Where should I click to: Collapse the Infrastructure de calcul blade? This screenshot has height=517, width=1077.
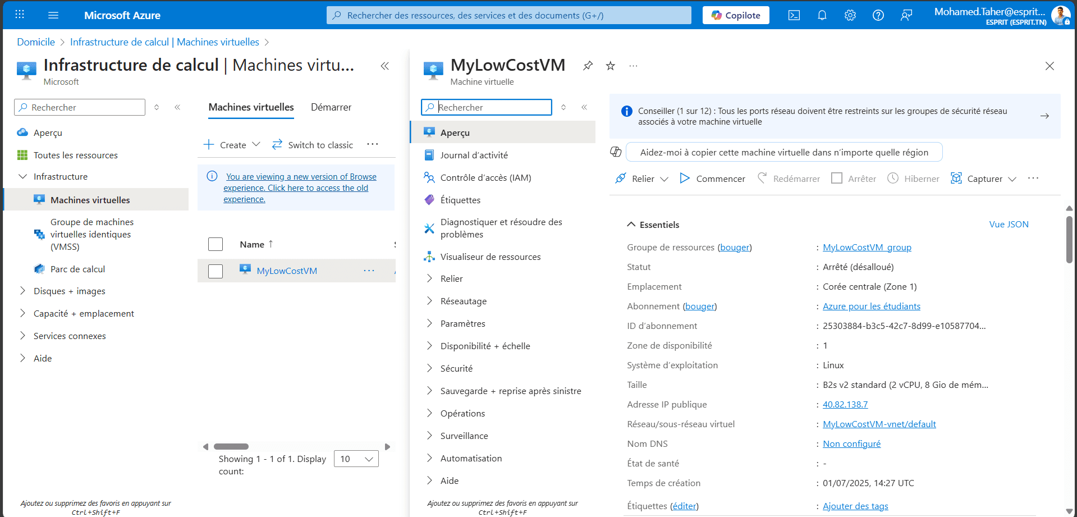point(385,66)
